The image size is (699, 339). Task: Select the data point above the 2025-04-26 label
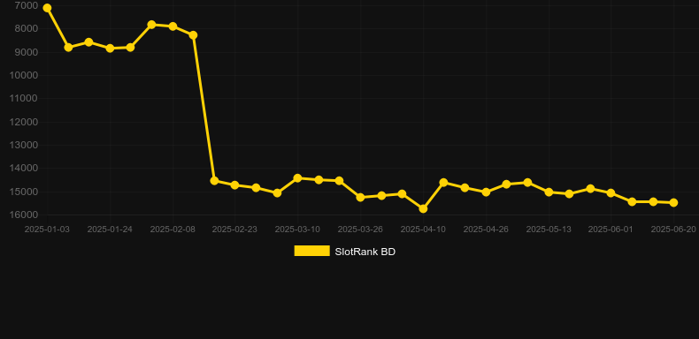486,192
